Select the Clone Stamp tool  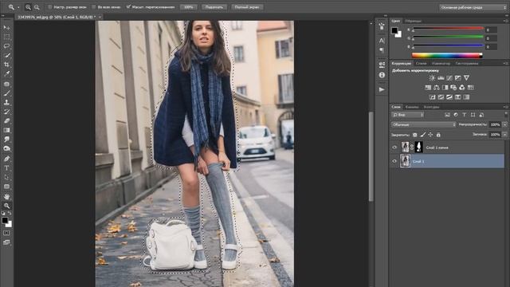(6, 102)
